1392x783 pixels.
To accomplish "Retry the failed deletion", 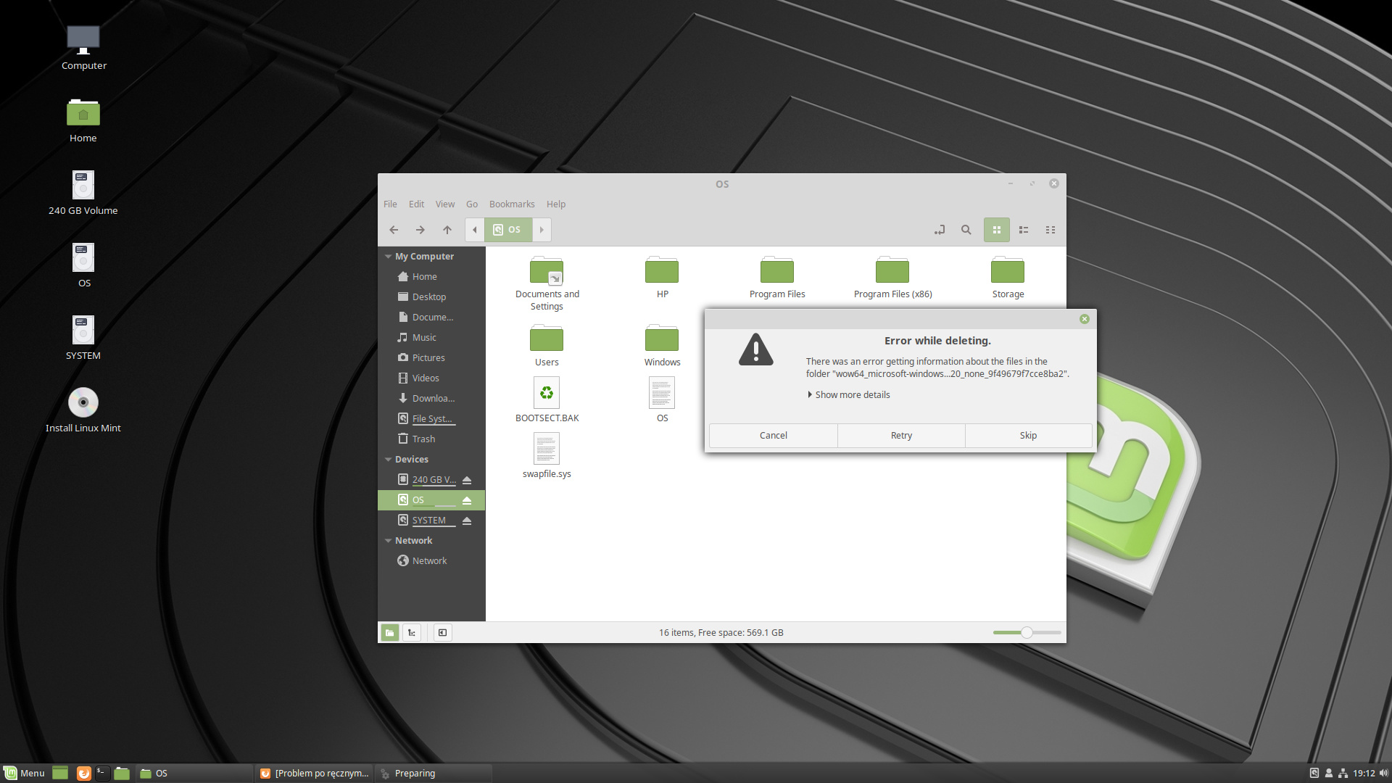I will point(901,436).
